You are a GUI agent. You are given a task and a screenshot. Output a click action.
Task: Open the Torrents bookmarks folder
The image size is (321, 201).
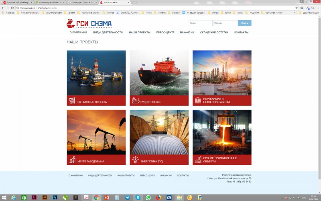click(160, 13)
